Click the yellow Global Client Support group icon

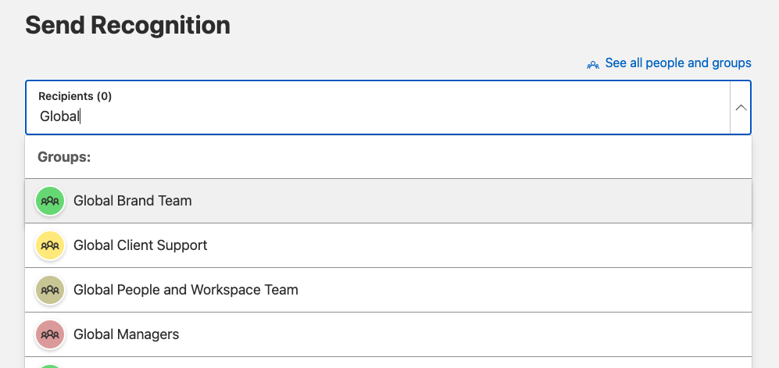50,245
